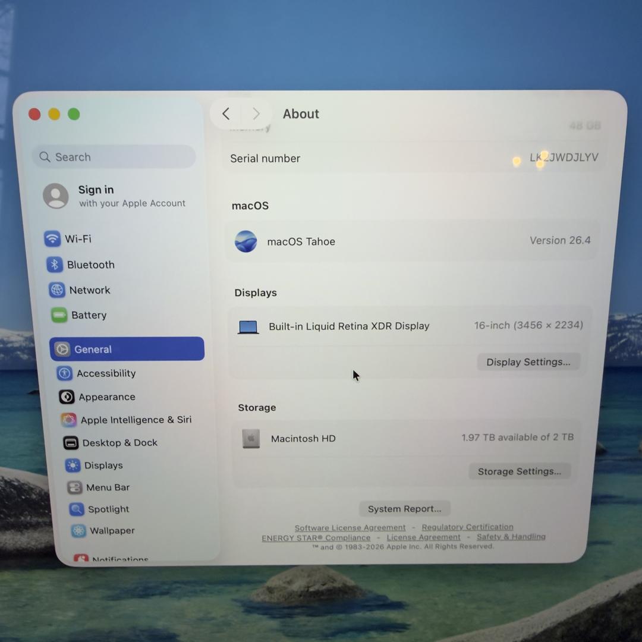Click the Wallpaper flower icon

coord(78,531)
